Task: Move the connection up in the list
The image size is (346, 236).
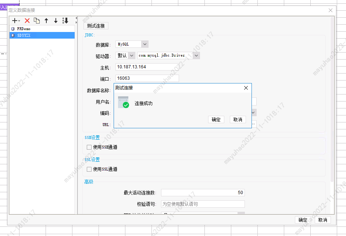Action: [x=46, y=21]
